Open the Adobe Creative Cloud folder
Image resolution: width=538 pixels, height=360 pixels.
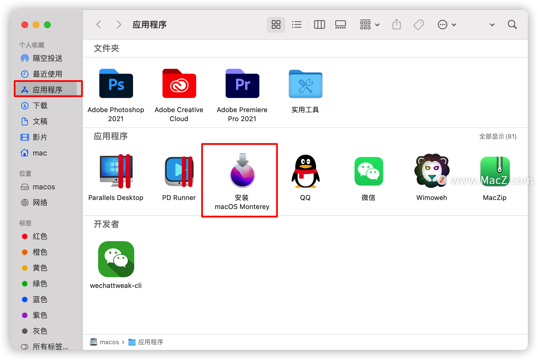click(x=179, y=84)
